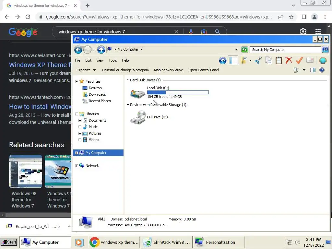Open the address bar history dropdown arrow

coord(236,50)
